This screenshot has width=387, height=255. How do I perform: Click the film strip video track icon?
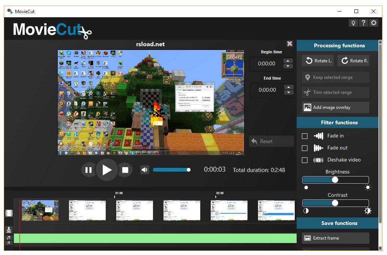tap(9, 213)
